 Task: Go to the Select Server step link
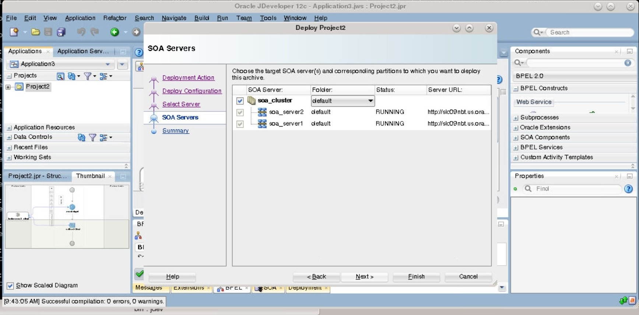(181, 104)
